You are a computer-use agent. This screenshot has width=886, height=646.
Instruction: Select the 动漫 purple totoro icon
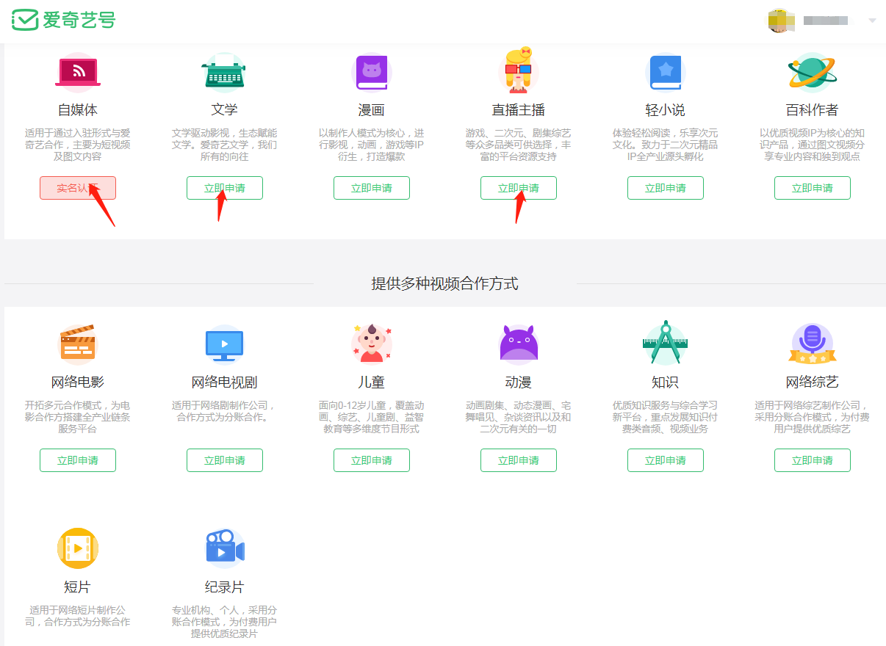pyautogui.click(x=518, y=344)
